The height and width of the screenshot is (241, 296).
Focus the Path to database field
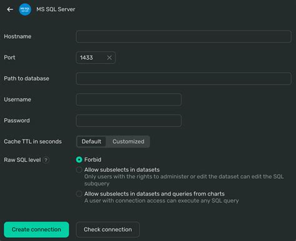pyautogui.click(x=184, y=78)
